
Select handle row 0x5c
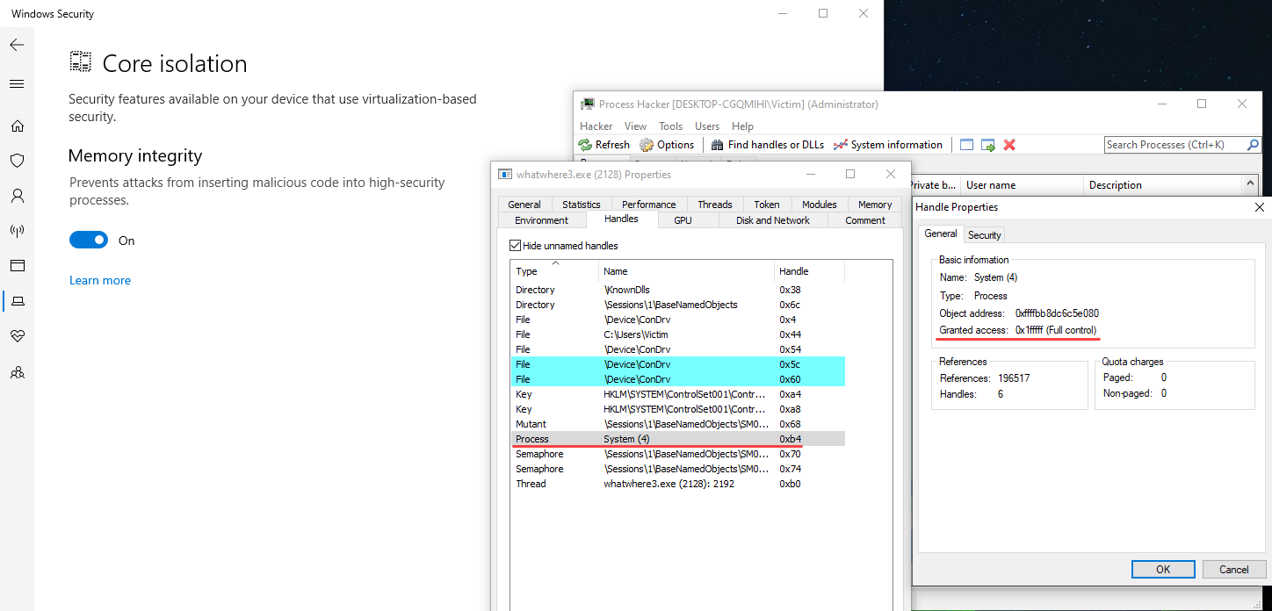[677, 364]
